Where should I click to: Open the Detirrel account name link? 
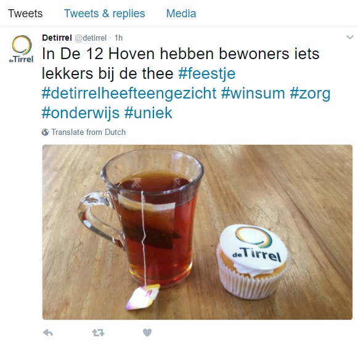tap(57, 38)
